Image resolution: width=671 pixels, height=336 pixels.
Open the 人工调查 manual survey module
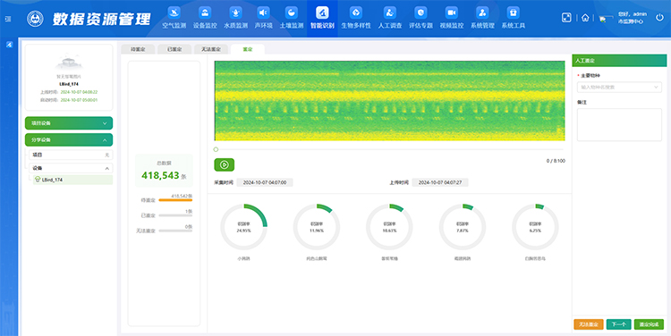point(390,18)
